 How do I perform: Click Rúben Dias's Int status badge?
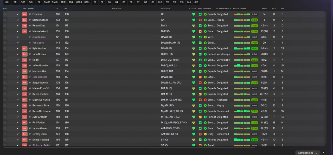coord(25,26)
